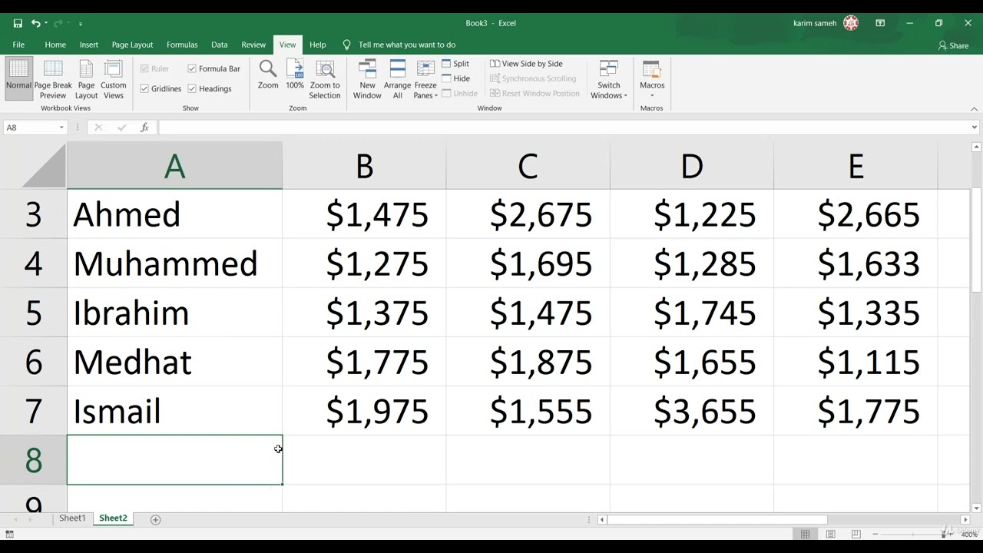This screenshot has width=983, height=553.
Task: Click Zoom to Selection
Action: (325, 80)
